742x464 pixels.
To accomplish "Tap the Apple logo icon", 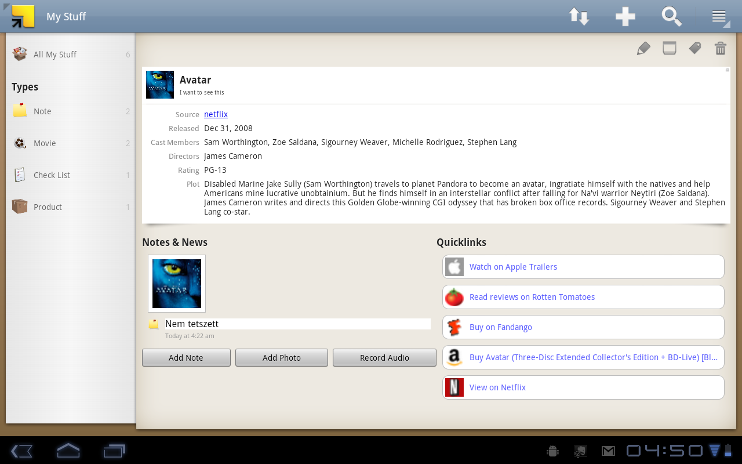I will (454, 267).
